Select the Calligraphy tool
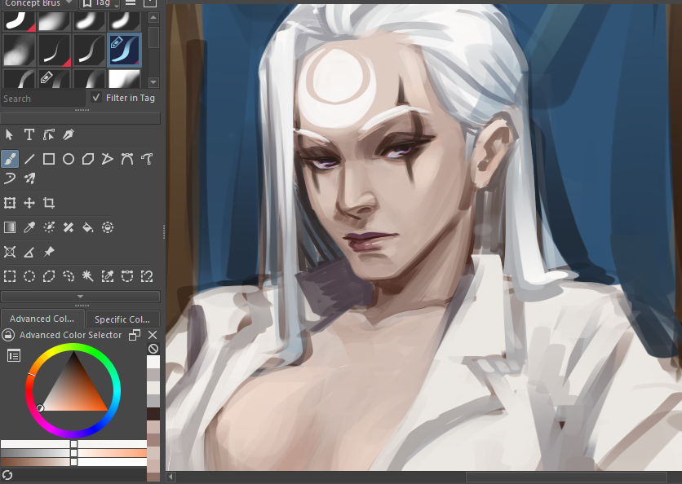This screenshot has width=682, height=484. point(69,134)
